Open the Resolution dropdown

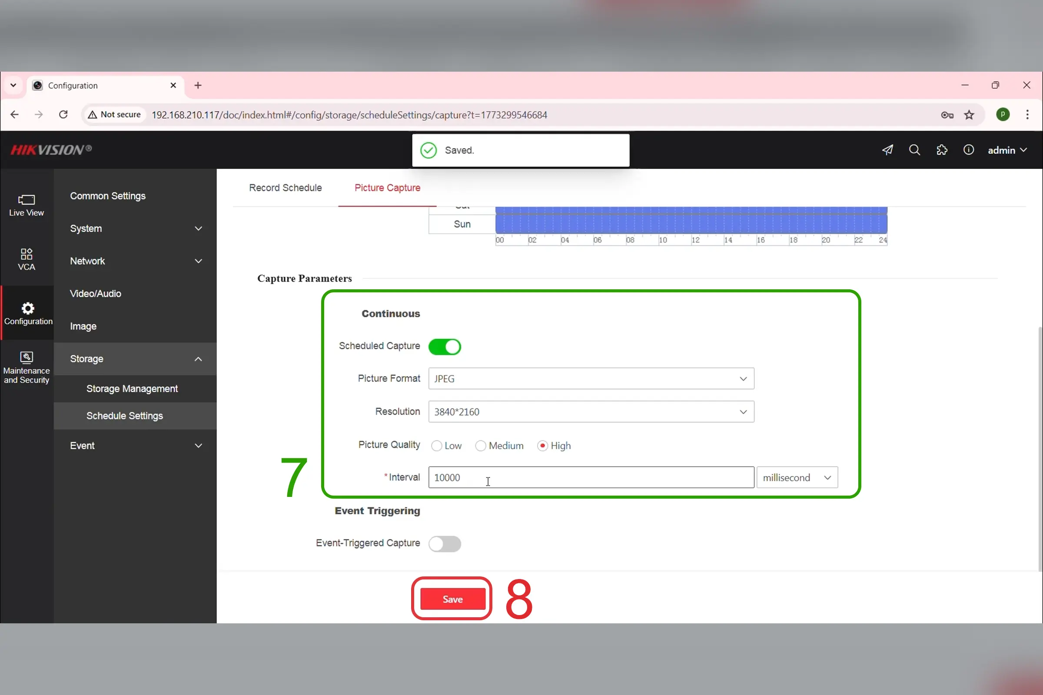(591, 412)
